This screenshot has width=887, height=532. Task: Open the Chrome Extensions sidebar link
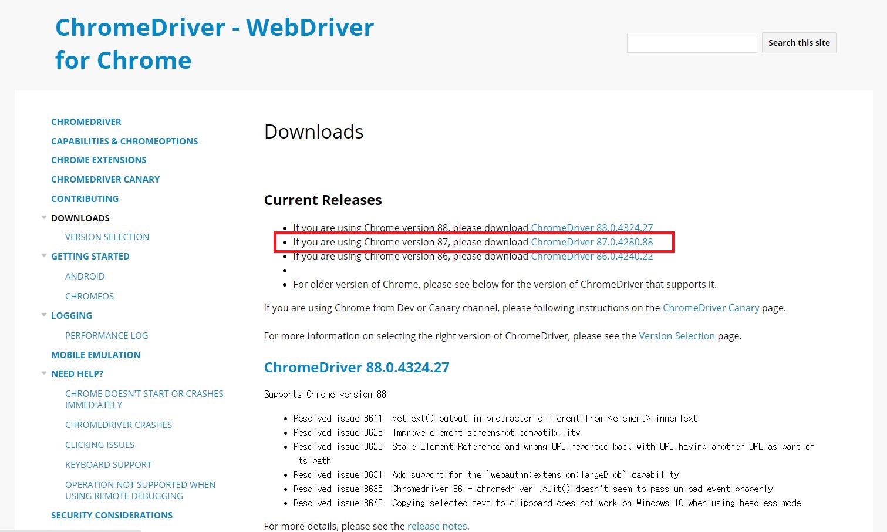pos(99,160)
